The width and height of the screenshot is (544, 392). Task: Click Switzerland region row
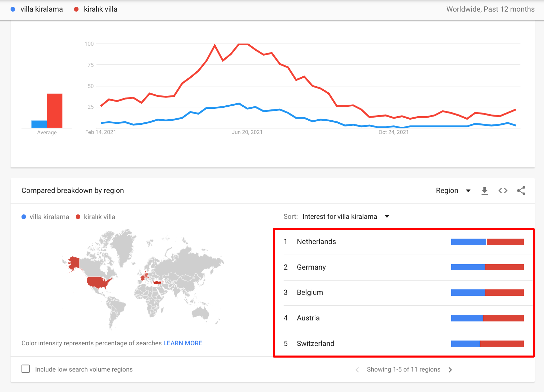tap(315, 344)
